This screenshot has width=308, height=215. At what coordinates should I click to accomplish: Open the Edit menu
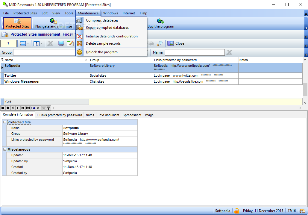click(x=45, y=13)
